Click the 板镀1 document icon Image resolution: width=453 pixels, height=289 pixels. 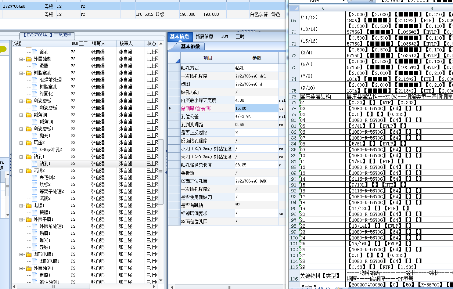pyautogui.click(x=35, y=212)
